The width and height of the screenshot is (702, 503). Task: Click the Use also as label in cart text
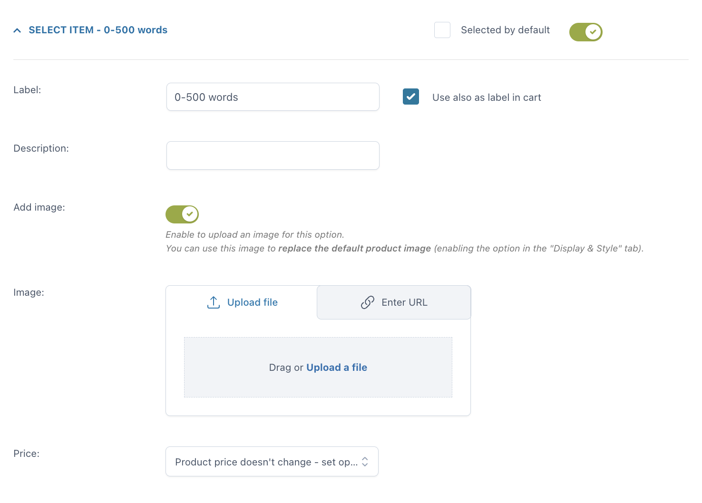[487, 97]
